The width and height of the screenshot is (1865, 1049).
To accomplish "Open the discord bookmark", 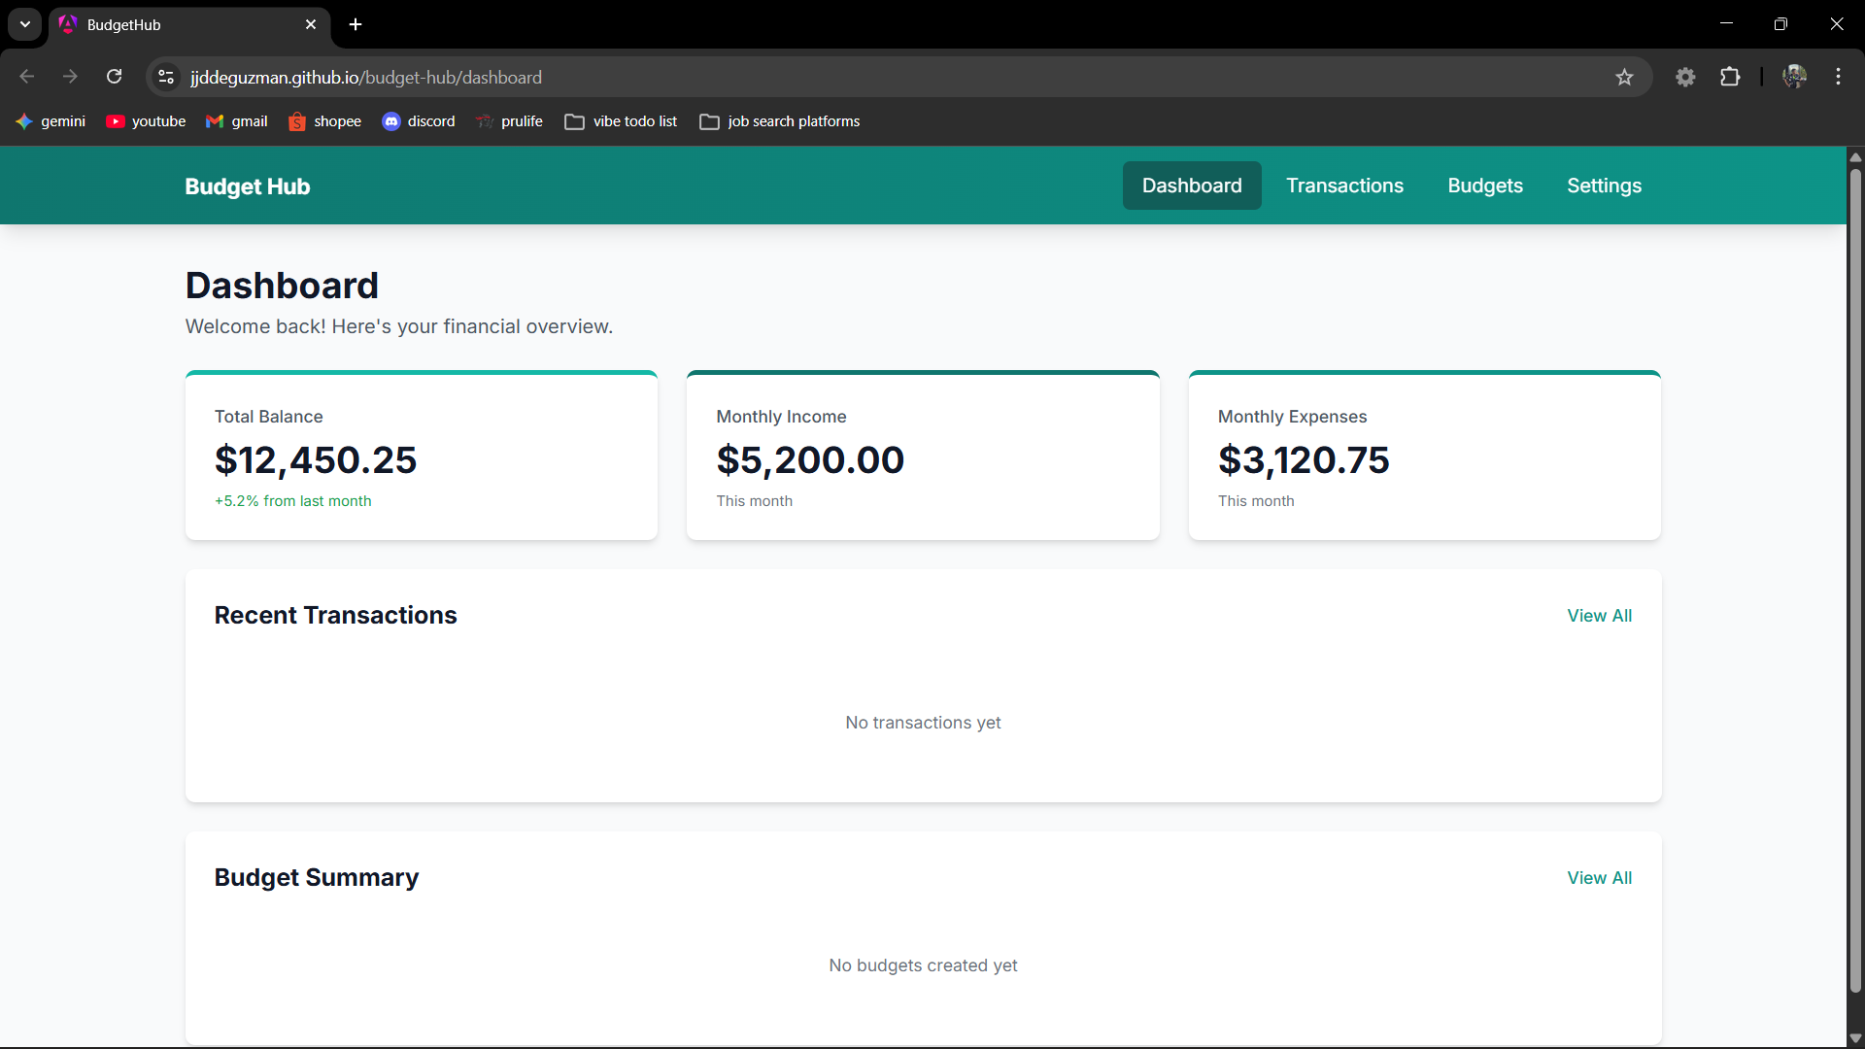I will (x=419, y=121).
